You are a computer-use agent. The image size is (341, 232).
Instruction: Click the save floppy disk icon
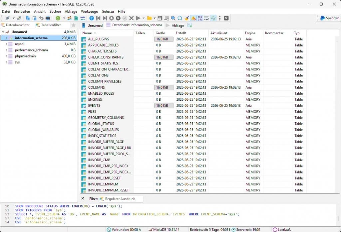tap(160, 18)
